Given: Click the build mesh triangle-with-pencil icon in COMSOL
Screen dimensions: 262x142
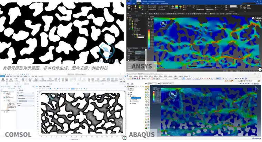Looking at the screenshot, I should (23, 79).
